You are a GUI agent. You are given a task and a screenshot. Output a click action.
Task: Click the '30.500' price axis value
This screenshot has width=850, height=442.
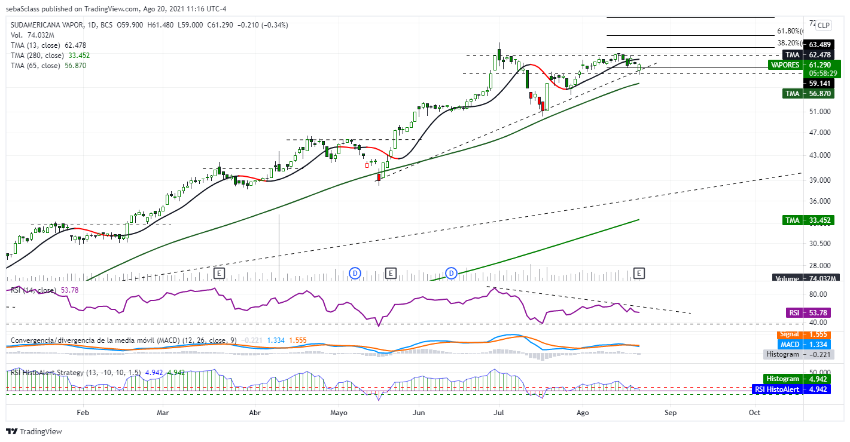click(821, 244)
